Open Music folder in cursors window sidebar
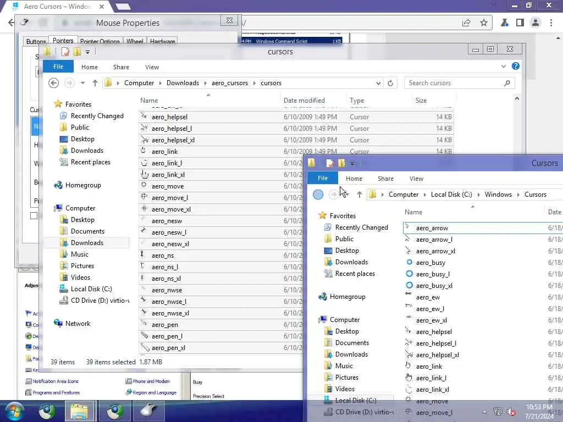 (x=79, y=254)
